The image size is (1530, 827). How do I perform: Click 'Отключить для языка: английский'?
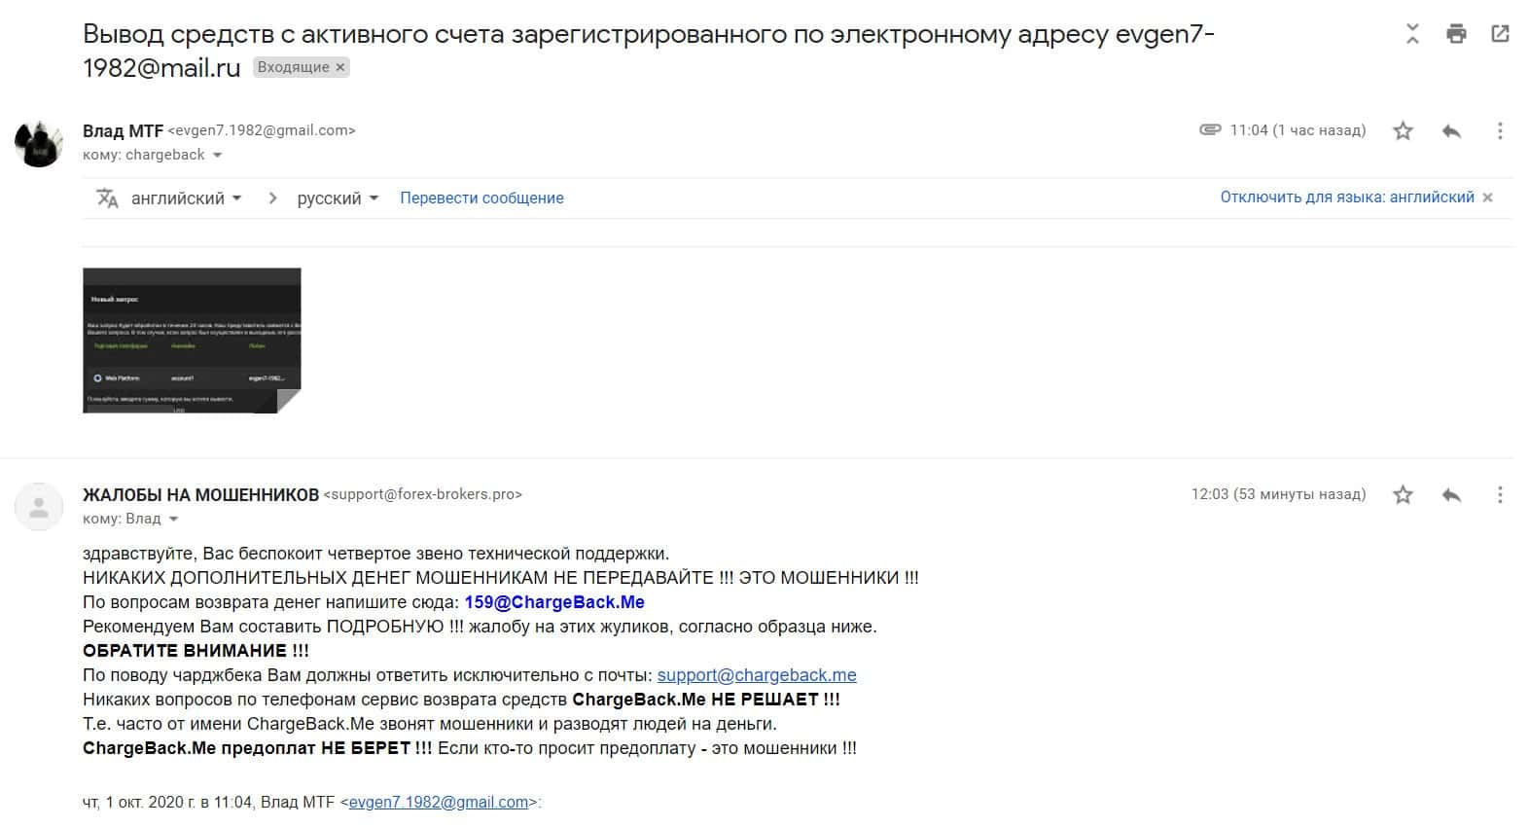(x=1347, y=198)
